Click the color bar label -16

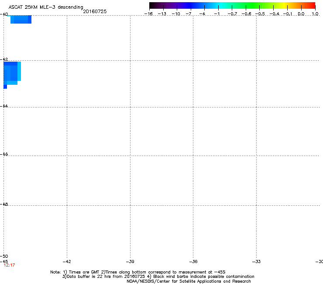click(148, 14)
